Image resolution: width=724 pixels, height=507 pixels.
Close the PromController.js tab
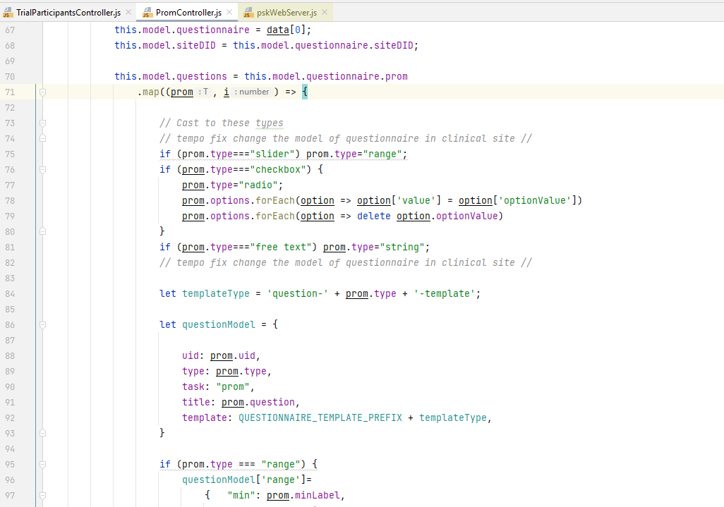229,13
